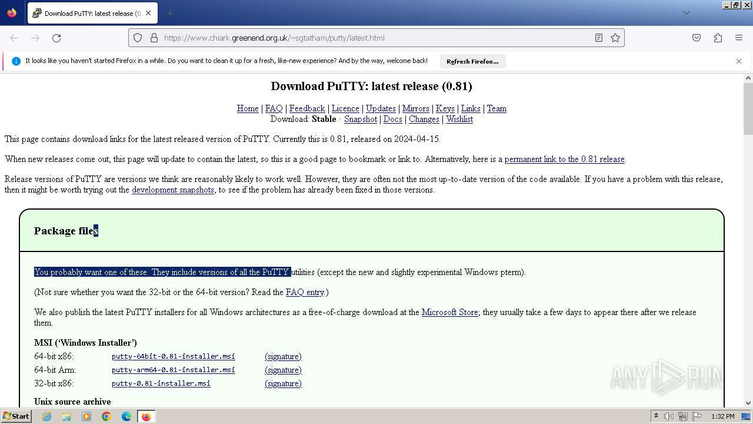
Task: Open the Mirrors link
Action: (x=416, y=108)
